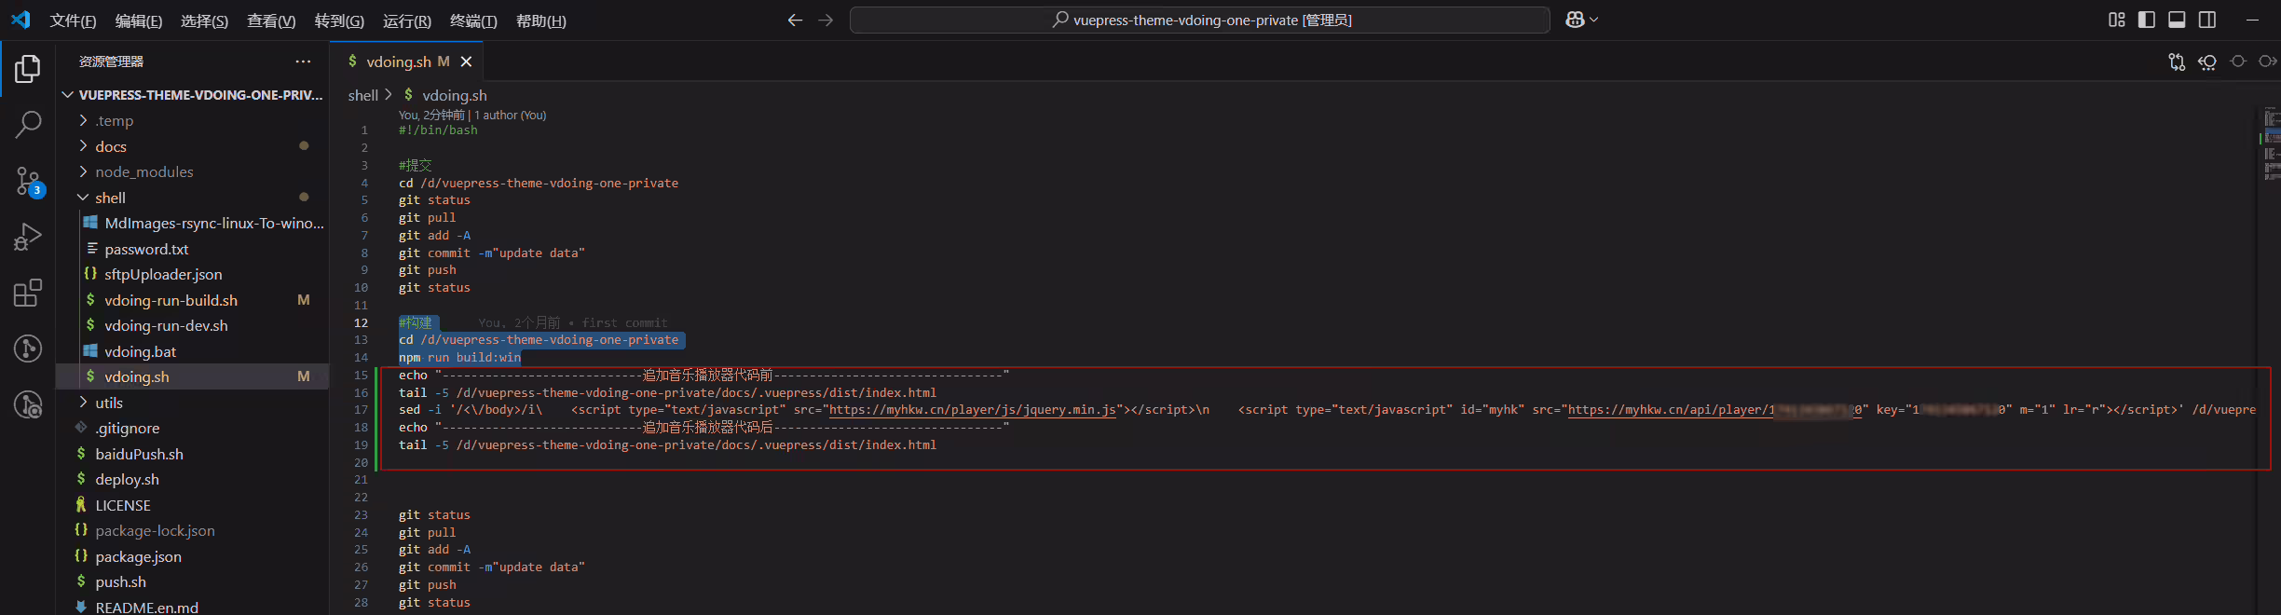Toggle the primary side bar layout button

pyautogui.click(x=2147, y=20)
